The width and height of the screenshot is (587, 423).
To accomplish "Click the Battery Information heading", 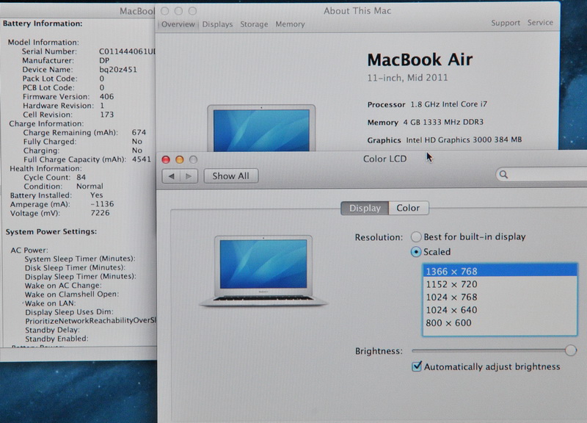I will click(43, 23).
